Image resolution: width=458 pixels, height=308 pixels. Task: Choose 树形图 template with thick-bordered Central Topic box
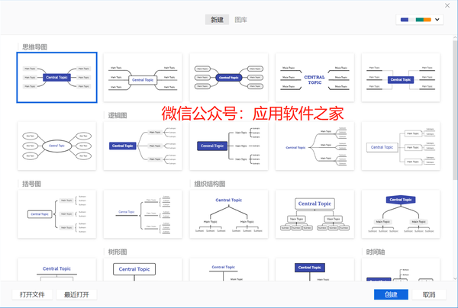[143, 273]
